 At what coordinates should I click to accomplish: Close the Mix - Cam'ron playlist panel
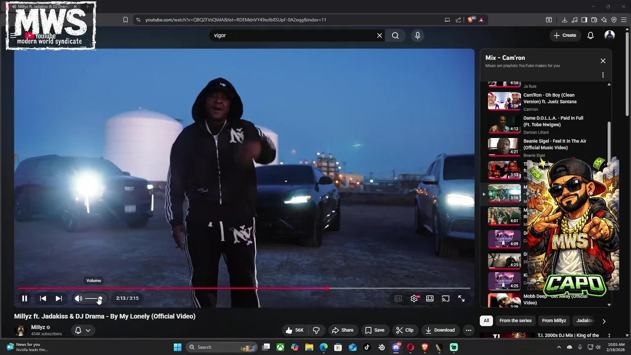coord(603,61)
